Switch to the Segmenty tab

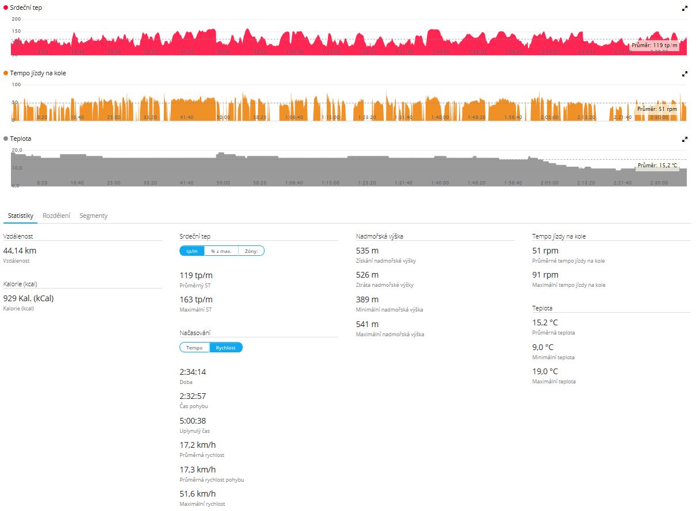(x=93, y=216)
